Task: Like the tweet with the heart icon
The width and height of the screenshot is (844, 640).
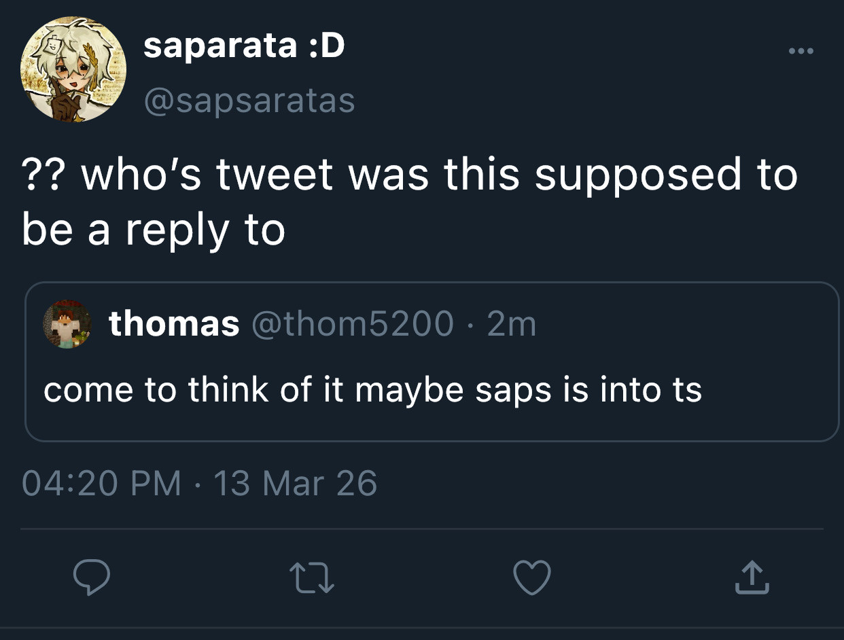Action: 531,579
